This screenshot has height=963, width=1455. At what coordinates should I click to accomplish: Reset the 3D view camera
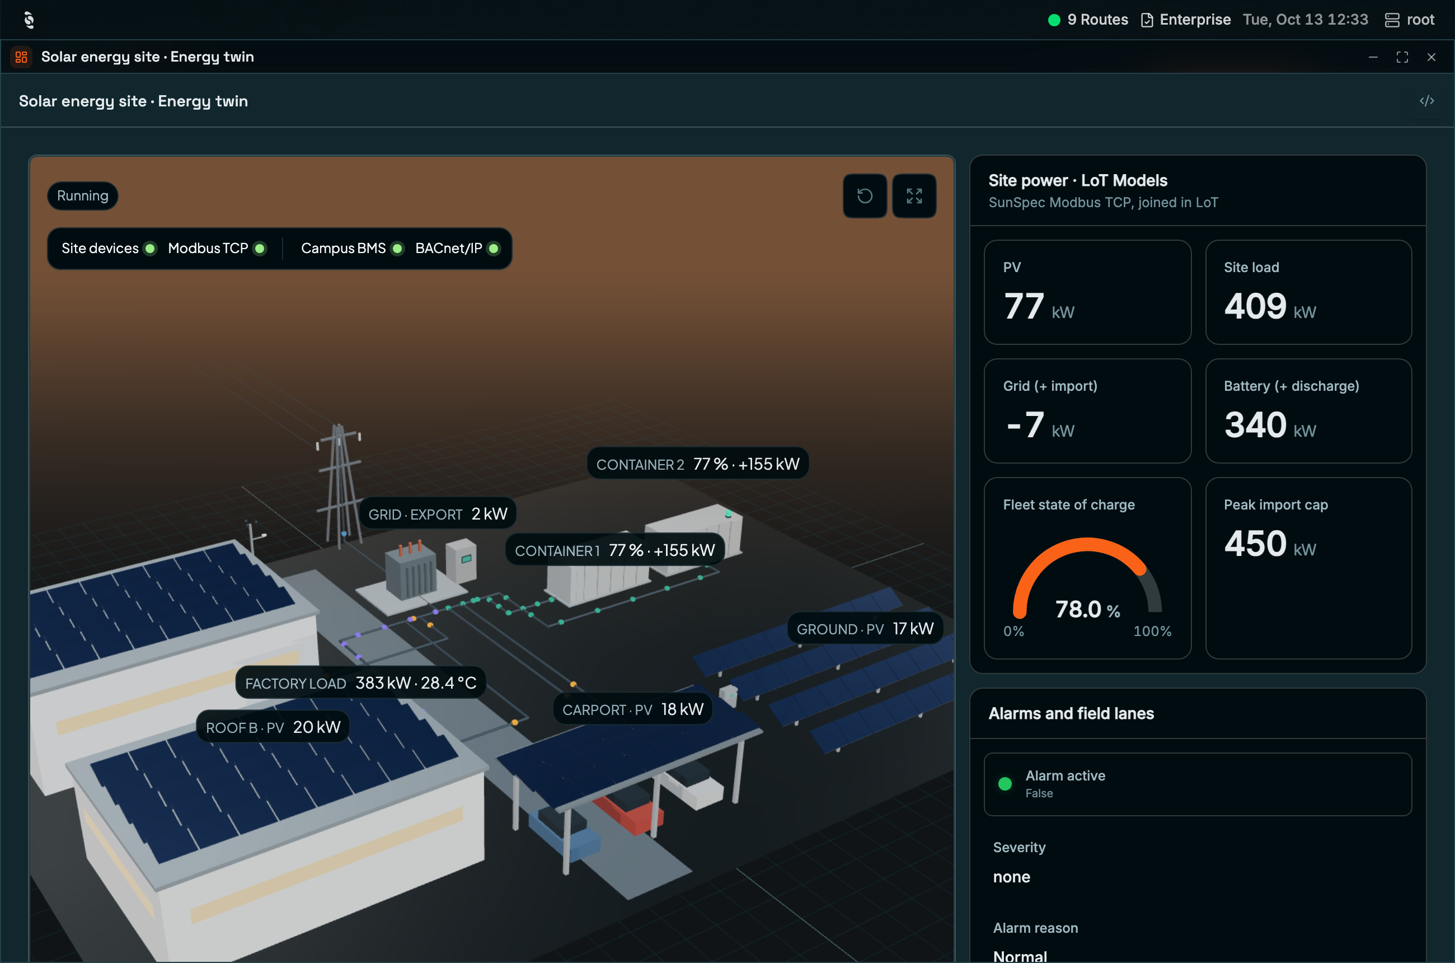[865, 196]
